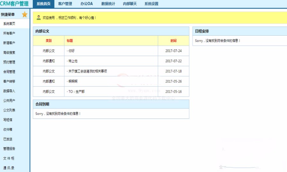
Task: Select 文件柜 in the sidebar
Action: pos(9,159)
